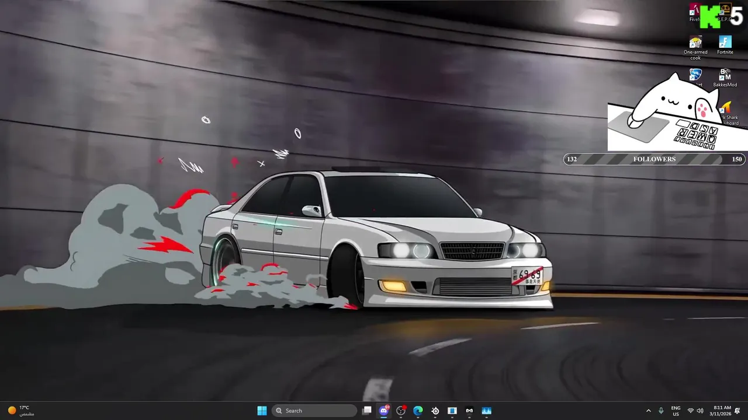The image size is (748, 420).
Task: Select the One-armed cook desktop shortcut
Action: (695, 48)
